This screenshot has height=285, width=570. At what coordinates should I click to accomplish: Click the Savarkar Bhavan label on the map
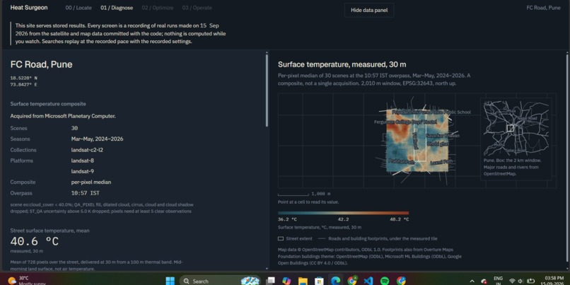pyautogui.click(x=443, y=136)
